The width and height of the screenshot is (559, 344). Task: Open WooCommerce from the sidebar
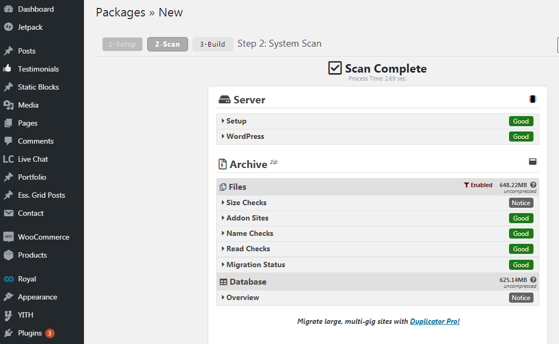tap(43, 237)
